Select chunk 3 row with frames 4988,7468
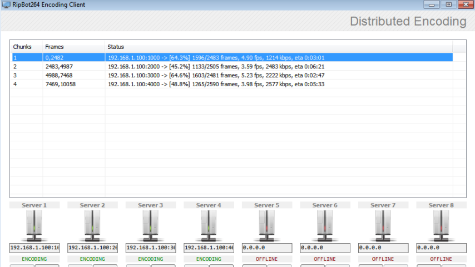 click(232, 75)
